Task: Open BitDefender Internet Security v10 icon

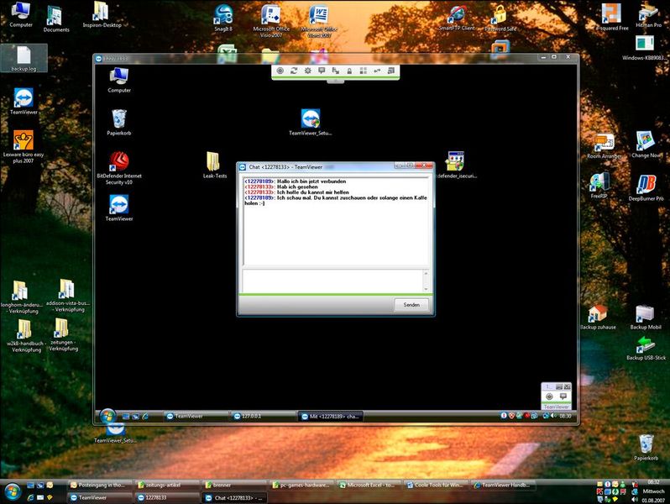Action: click(x=119, y=168)
